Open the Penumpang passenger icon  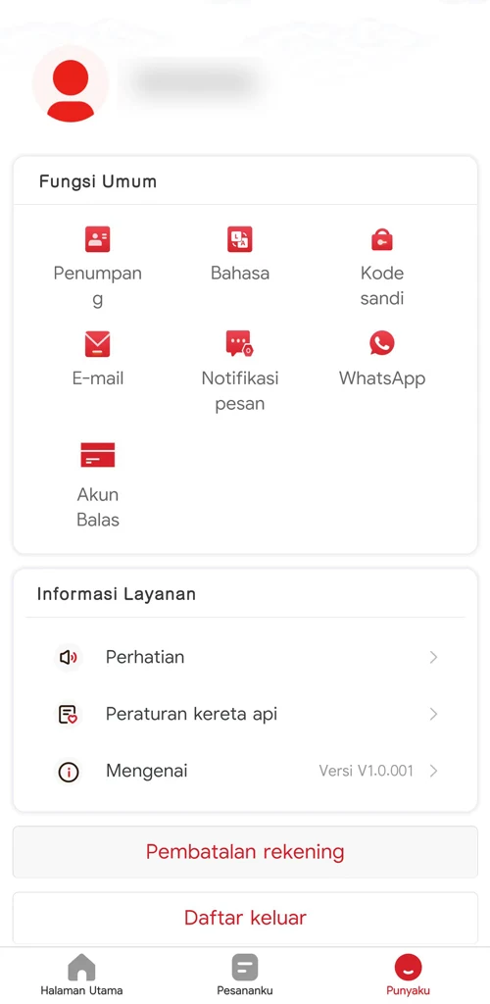point(98,239)
